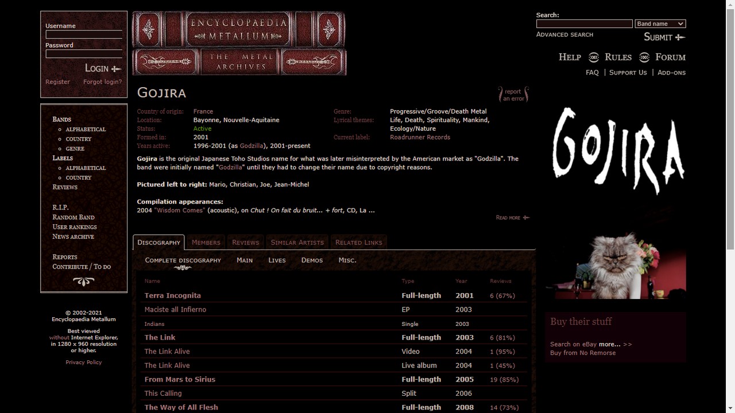The height and width of the screenshot is (413, 735).
Task: Click Buy from No Remorse link
Action: tap(583, 353)
